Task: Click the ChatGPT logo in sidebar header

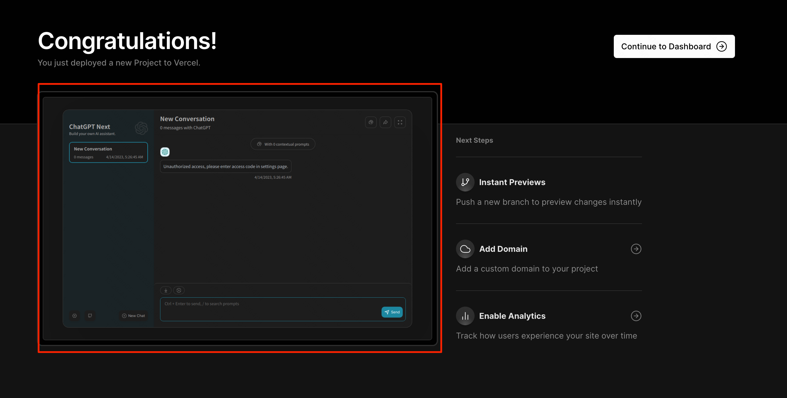Action: (141, 128)
